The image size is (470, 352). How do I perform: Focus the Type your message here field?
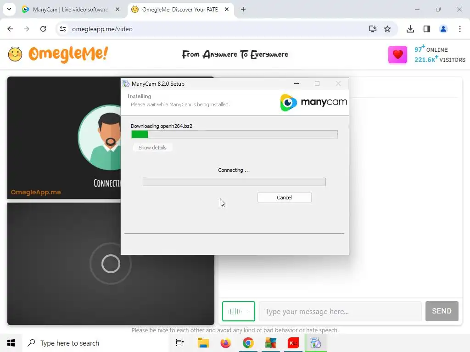(340, 311)
